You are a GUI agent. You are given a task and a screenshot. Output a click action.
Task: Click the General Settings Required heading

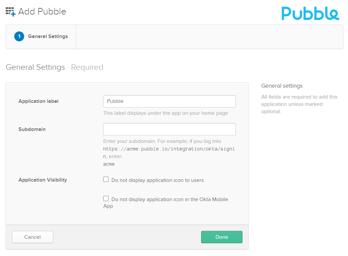click(55, 67)
